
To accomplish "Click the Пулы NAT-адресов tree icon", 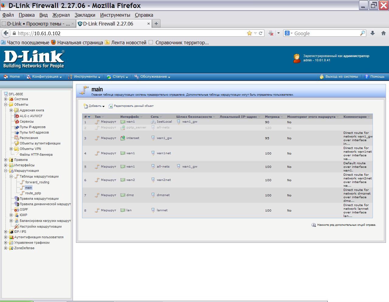I will [17, 132].
